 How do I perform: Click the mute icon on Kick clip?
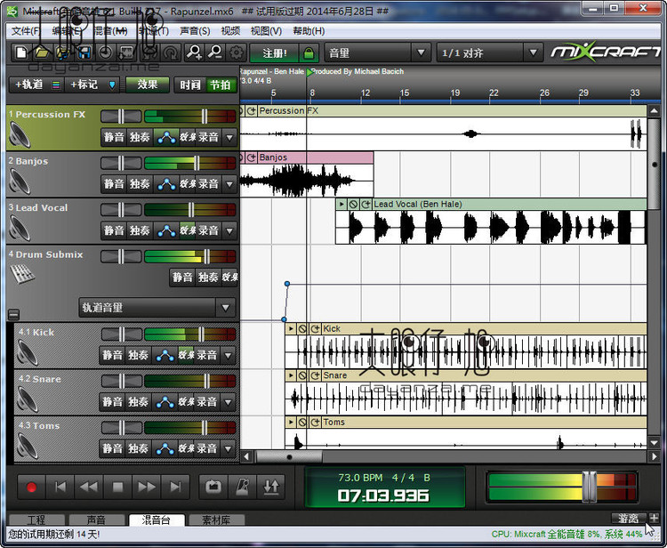tap(302, 328)
